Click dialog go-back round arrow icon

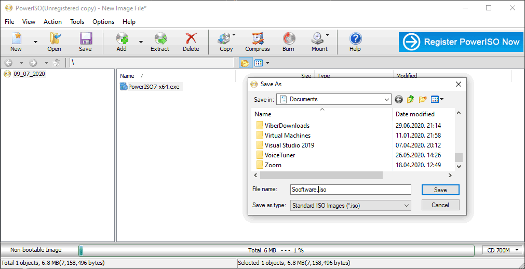tap(398, 99)
